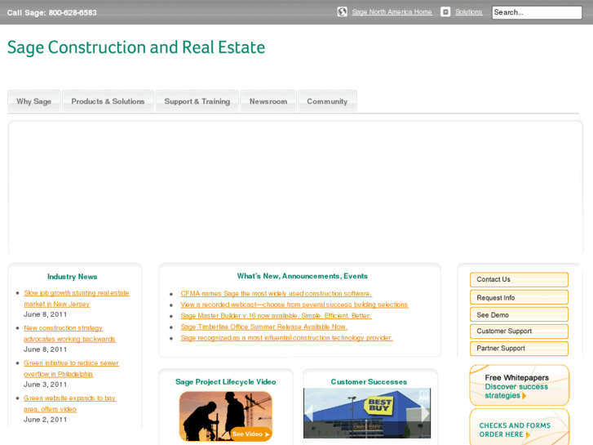The image size is (593, 445).
Task: Open Green initiative to reduce sewer overflow article
Action: point(71,368)
